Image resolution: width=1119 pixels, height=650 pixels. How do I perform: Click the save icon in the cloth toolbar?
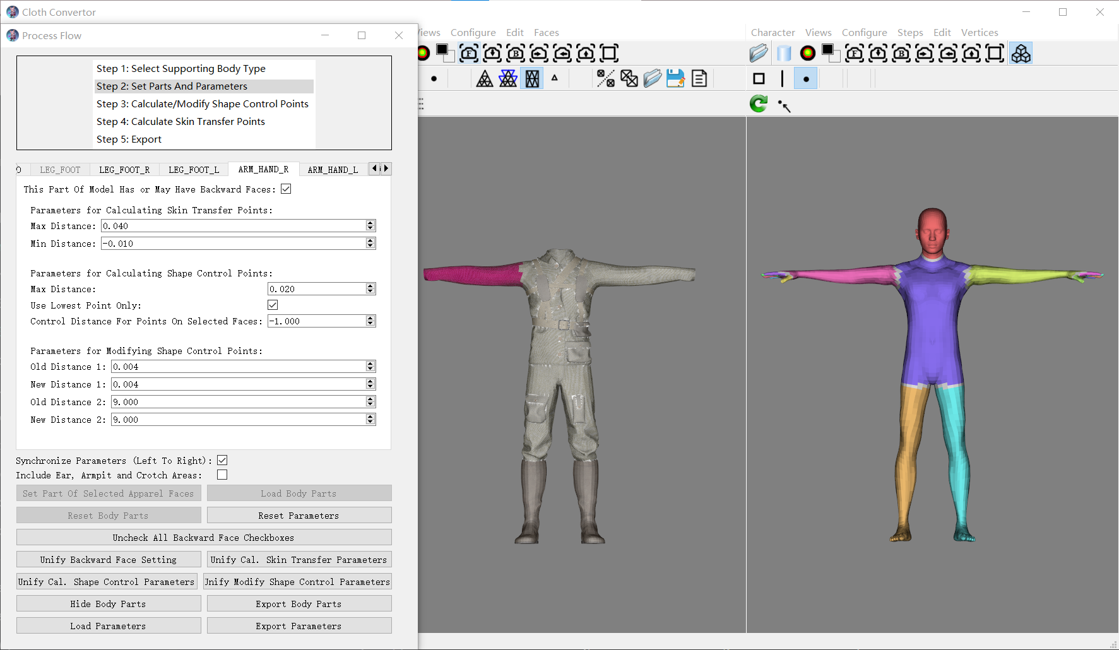coord(675,78)
